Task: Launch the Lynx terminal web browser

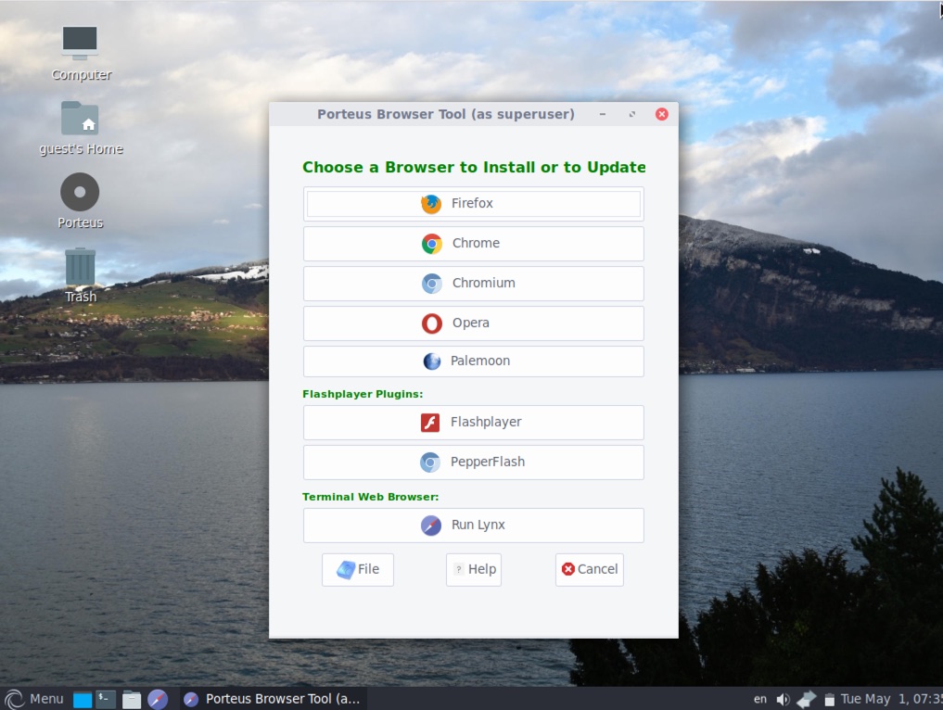Action: [473, 525]
